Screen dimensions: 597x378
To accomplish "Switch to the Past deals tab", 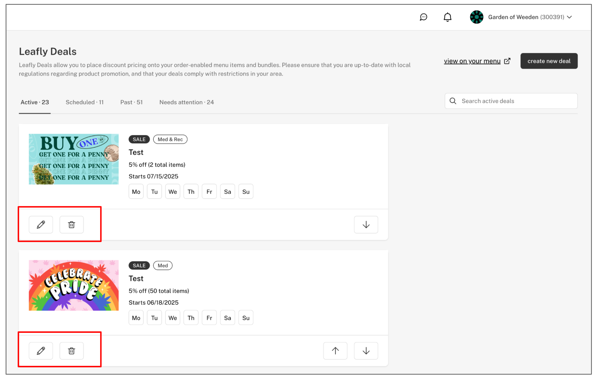I will (x=131, y=102).
